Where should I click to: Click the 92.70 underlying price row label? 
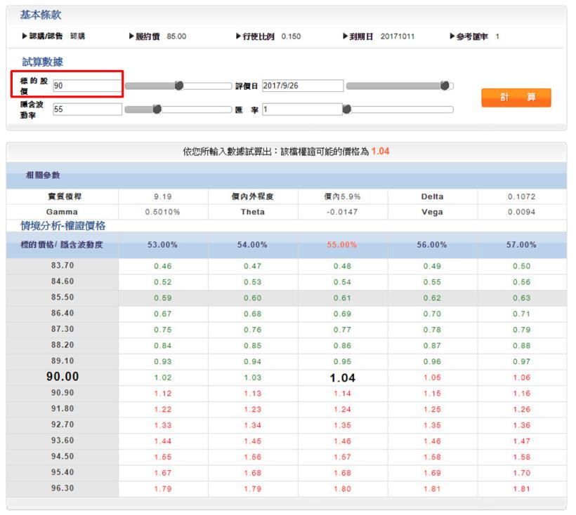click(63, 424)
